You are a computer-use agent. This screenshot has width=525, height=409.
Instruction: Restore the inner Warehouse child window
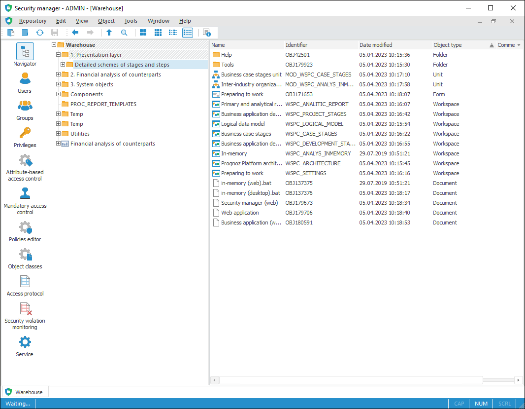(x=493, y=21)
